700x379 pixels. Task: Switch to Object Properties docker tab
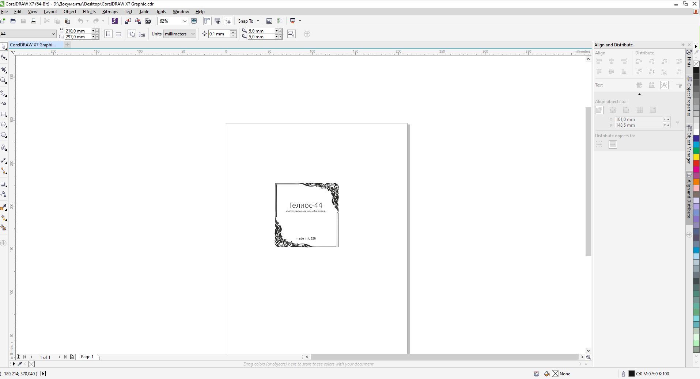coord(689,96)
